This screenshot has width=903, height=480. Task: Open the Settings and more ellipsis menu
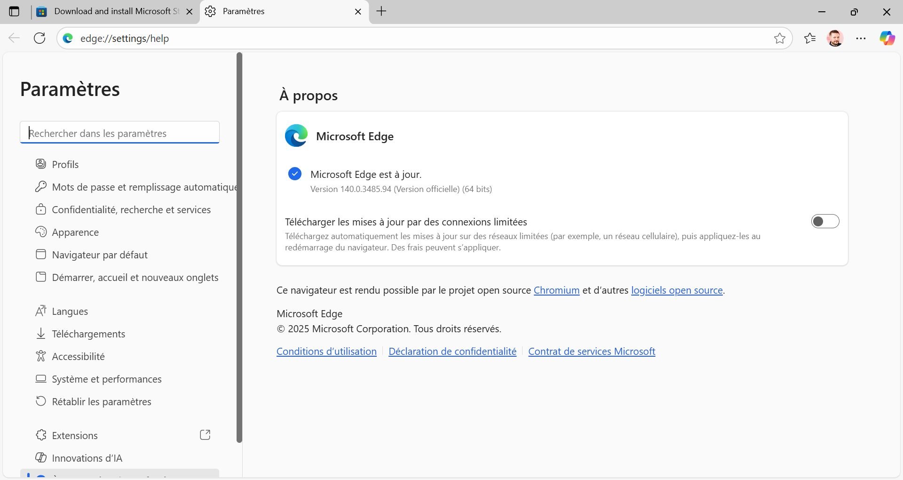(861, 38)
